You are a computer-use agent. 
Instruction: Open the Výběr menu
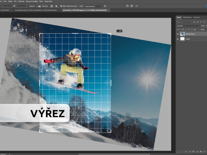click(10, 1)
